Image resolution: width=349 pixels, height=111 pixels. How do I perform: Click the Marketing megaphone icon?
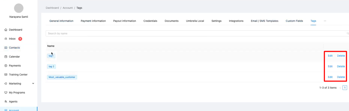click(6, 83)
